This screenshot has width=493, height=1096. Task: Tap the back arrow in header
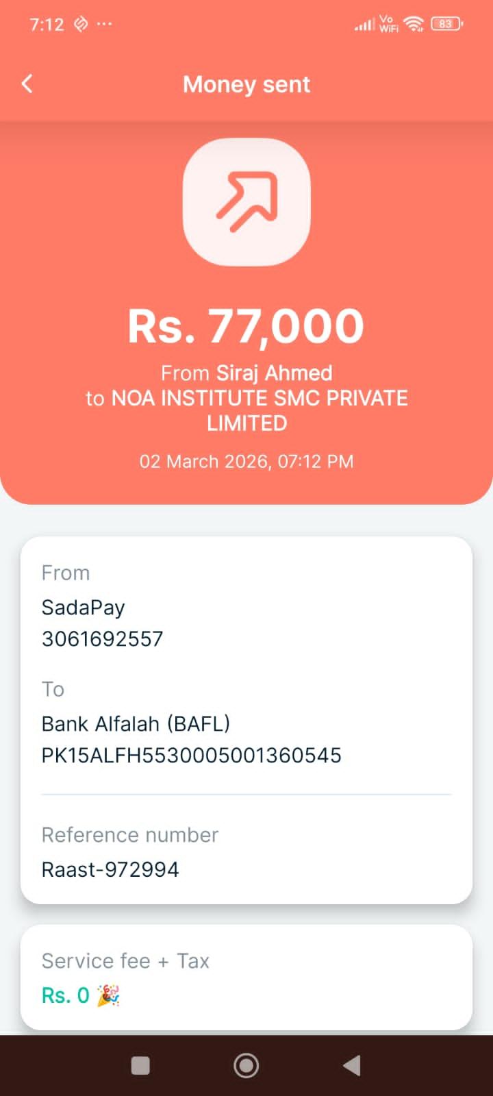point(27,84)
